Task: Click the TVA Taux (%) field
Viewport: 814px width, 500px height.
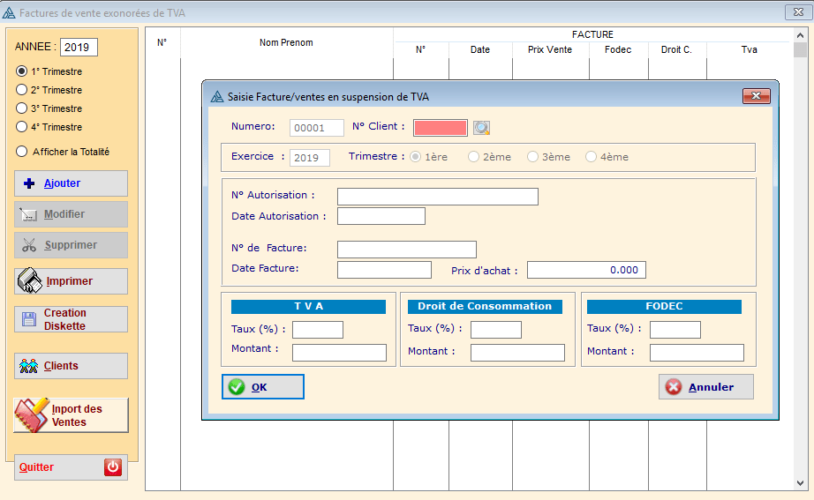Action: click(x=318, y=330)
